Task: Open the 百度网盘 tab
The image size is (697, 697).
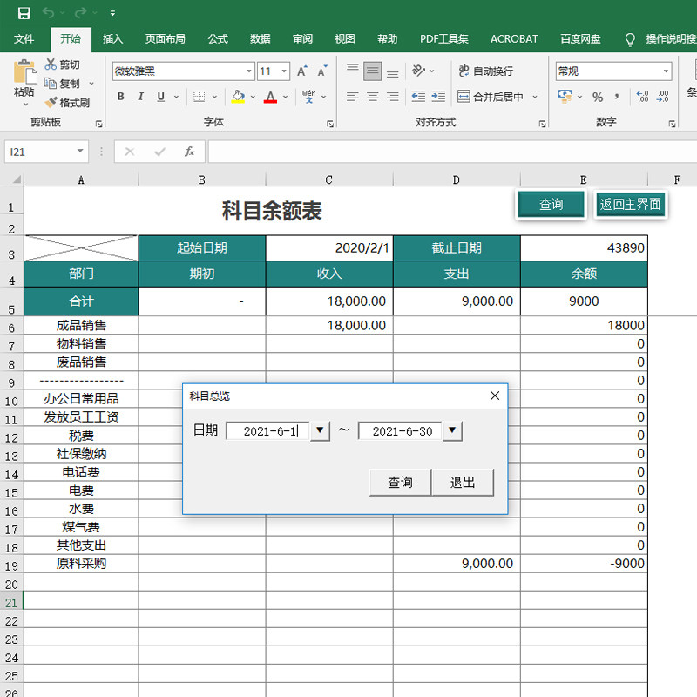Action: [x=580, y=39]
